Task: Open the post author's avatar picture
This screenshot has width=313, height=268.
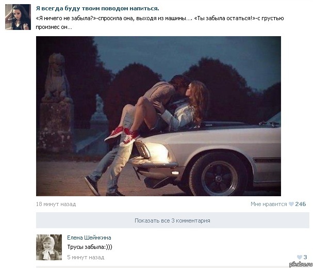Action: [18, 17]
